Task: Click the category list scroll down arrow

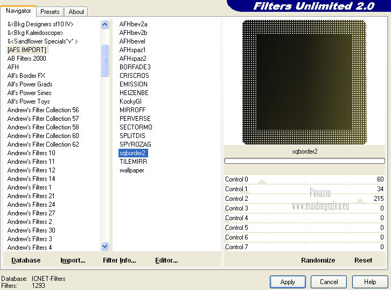Action: coord(104,246)
